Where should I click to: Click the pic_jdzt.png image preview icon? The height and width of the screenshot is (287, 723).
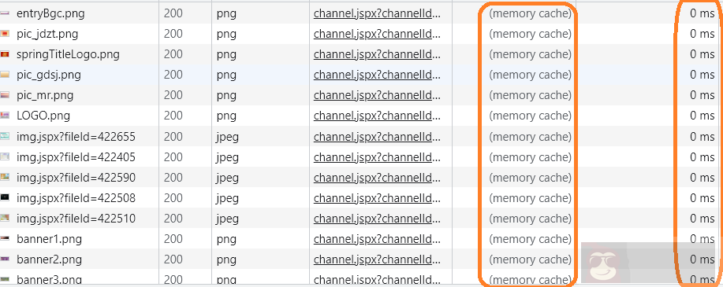point(5,34)
